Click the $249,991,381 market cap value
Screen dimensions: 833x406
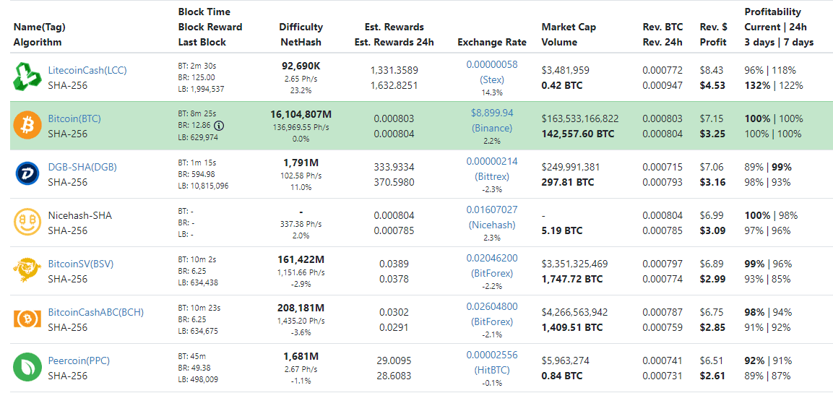tap(571, 167)
